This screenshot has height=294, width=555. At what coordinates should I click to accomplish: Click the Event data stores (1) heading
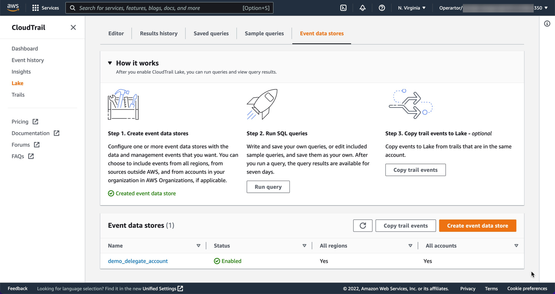pos(141,226)
